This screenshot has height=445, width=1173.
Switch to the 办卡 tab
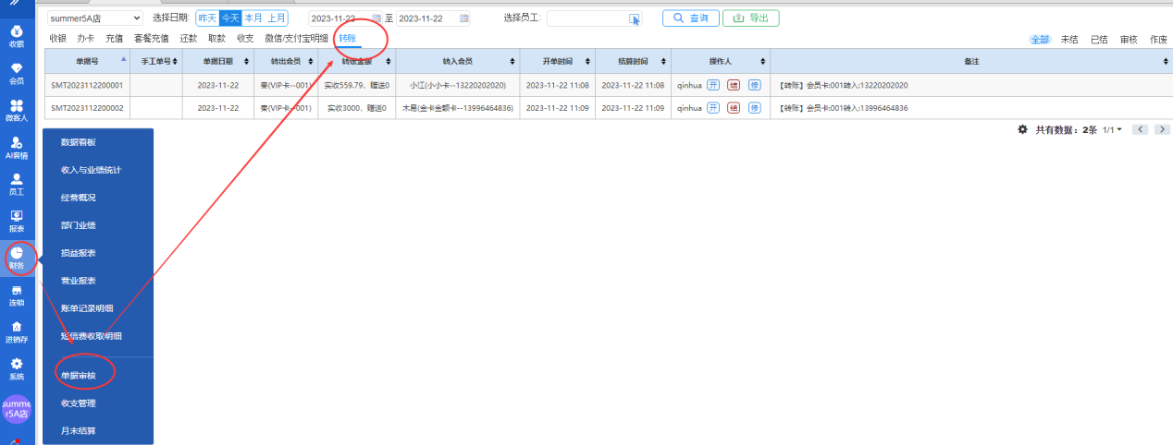[x=86, y=38]
